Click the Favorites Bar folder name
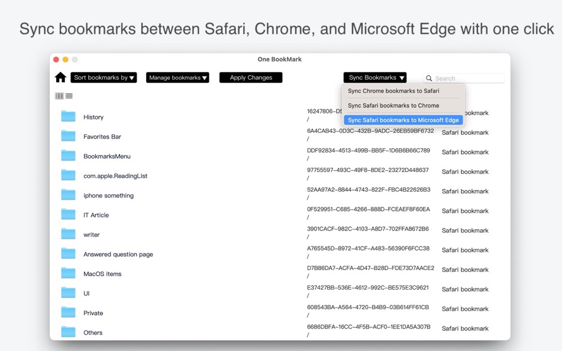This screenshot has width=562, height=351. tap(102, 137)
